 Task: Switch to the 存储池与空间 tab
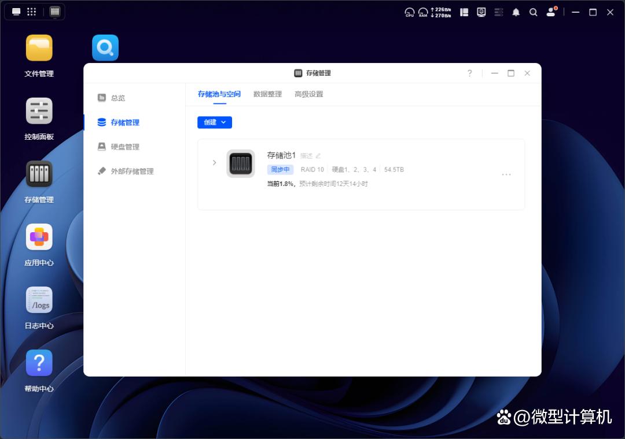tap(219, 94)
